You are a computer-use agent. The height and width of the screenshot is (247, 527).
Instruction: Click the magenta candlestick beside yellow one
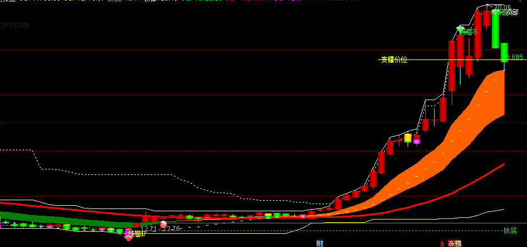(417, 139)
